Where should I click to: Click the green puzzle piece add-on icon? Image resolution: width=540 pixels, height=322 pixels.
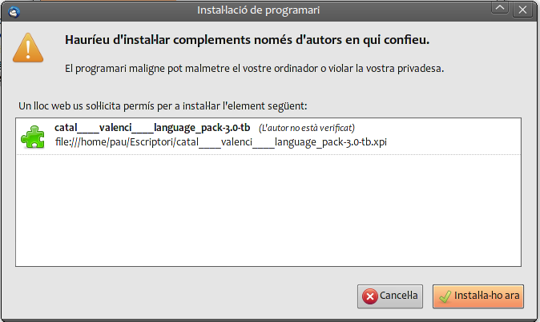pos(33,137)
